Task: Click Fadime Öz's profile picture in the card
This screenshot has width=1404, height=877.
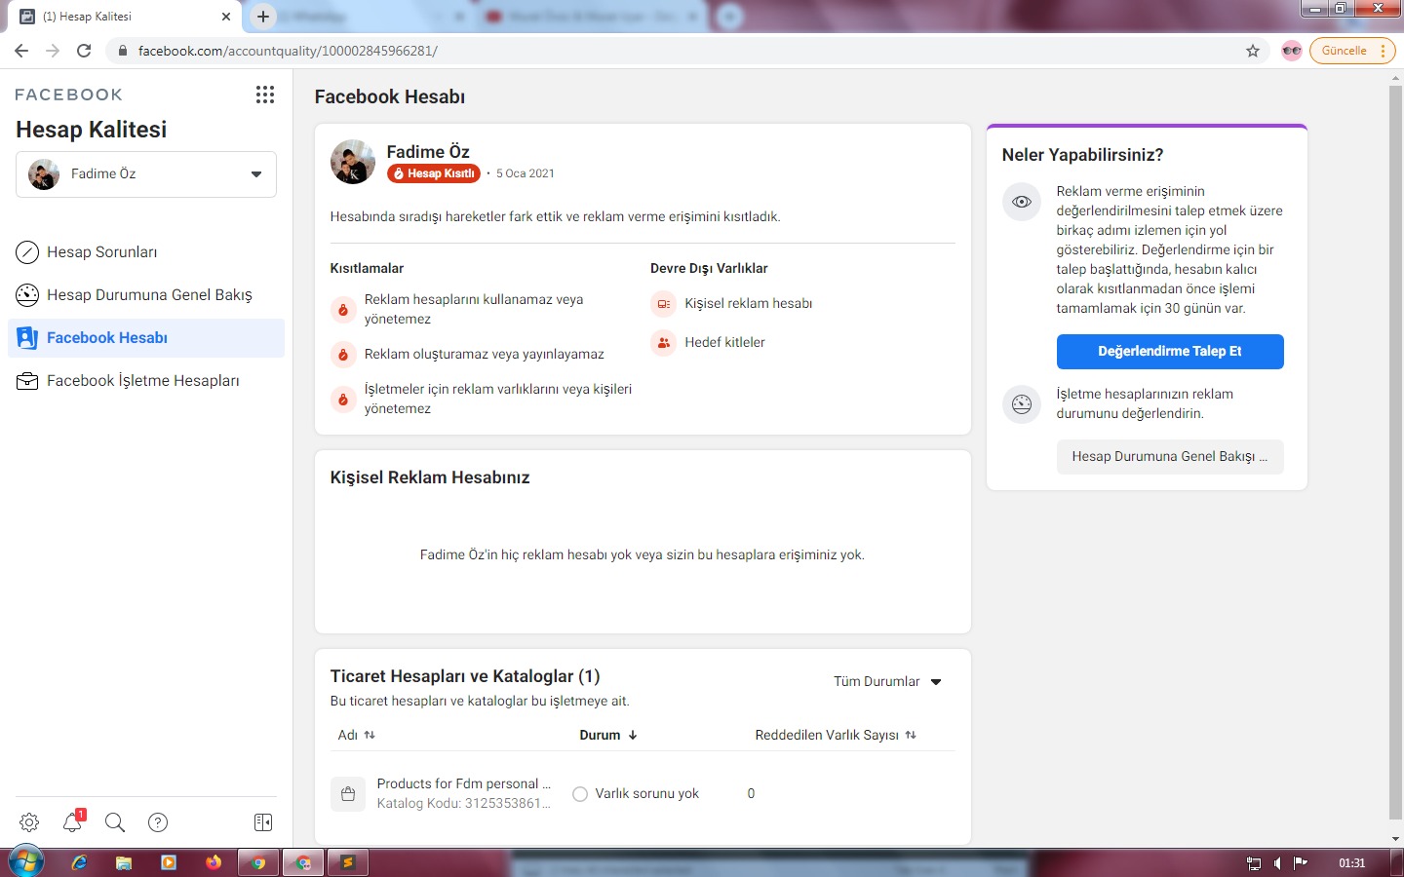Action: 353,162
